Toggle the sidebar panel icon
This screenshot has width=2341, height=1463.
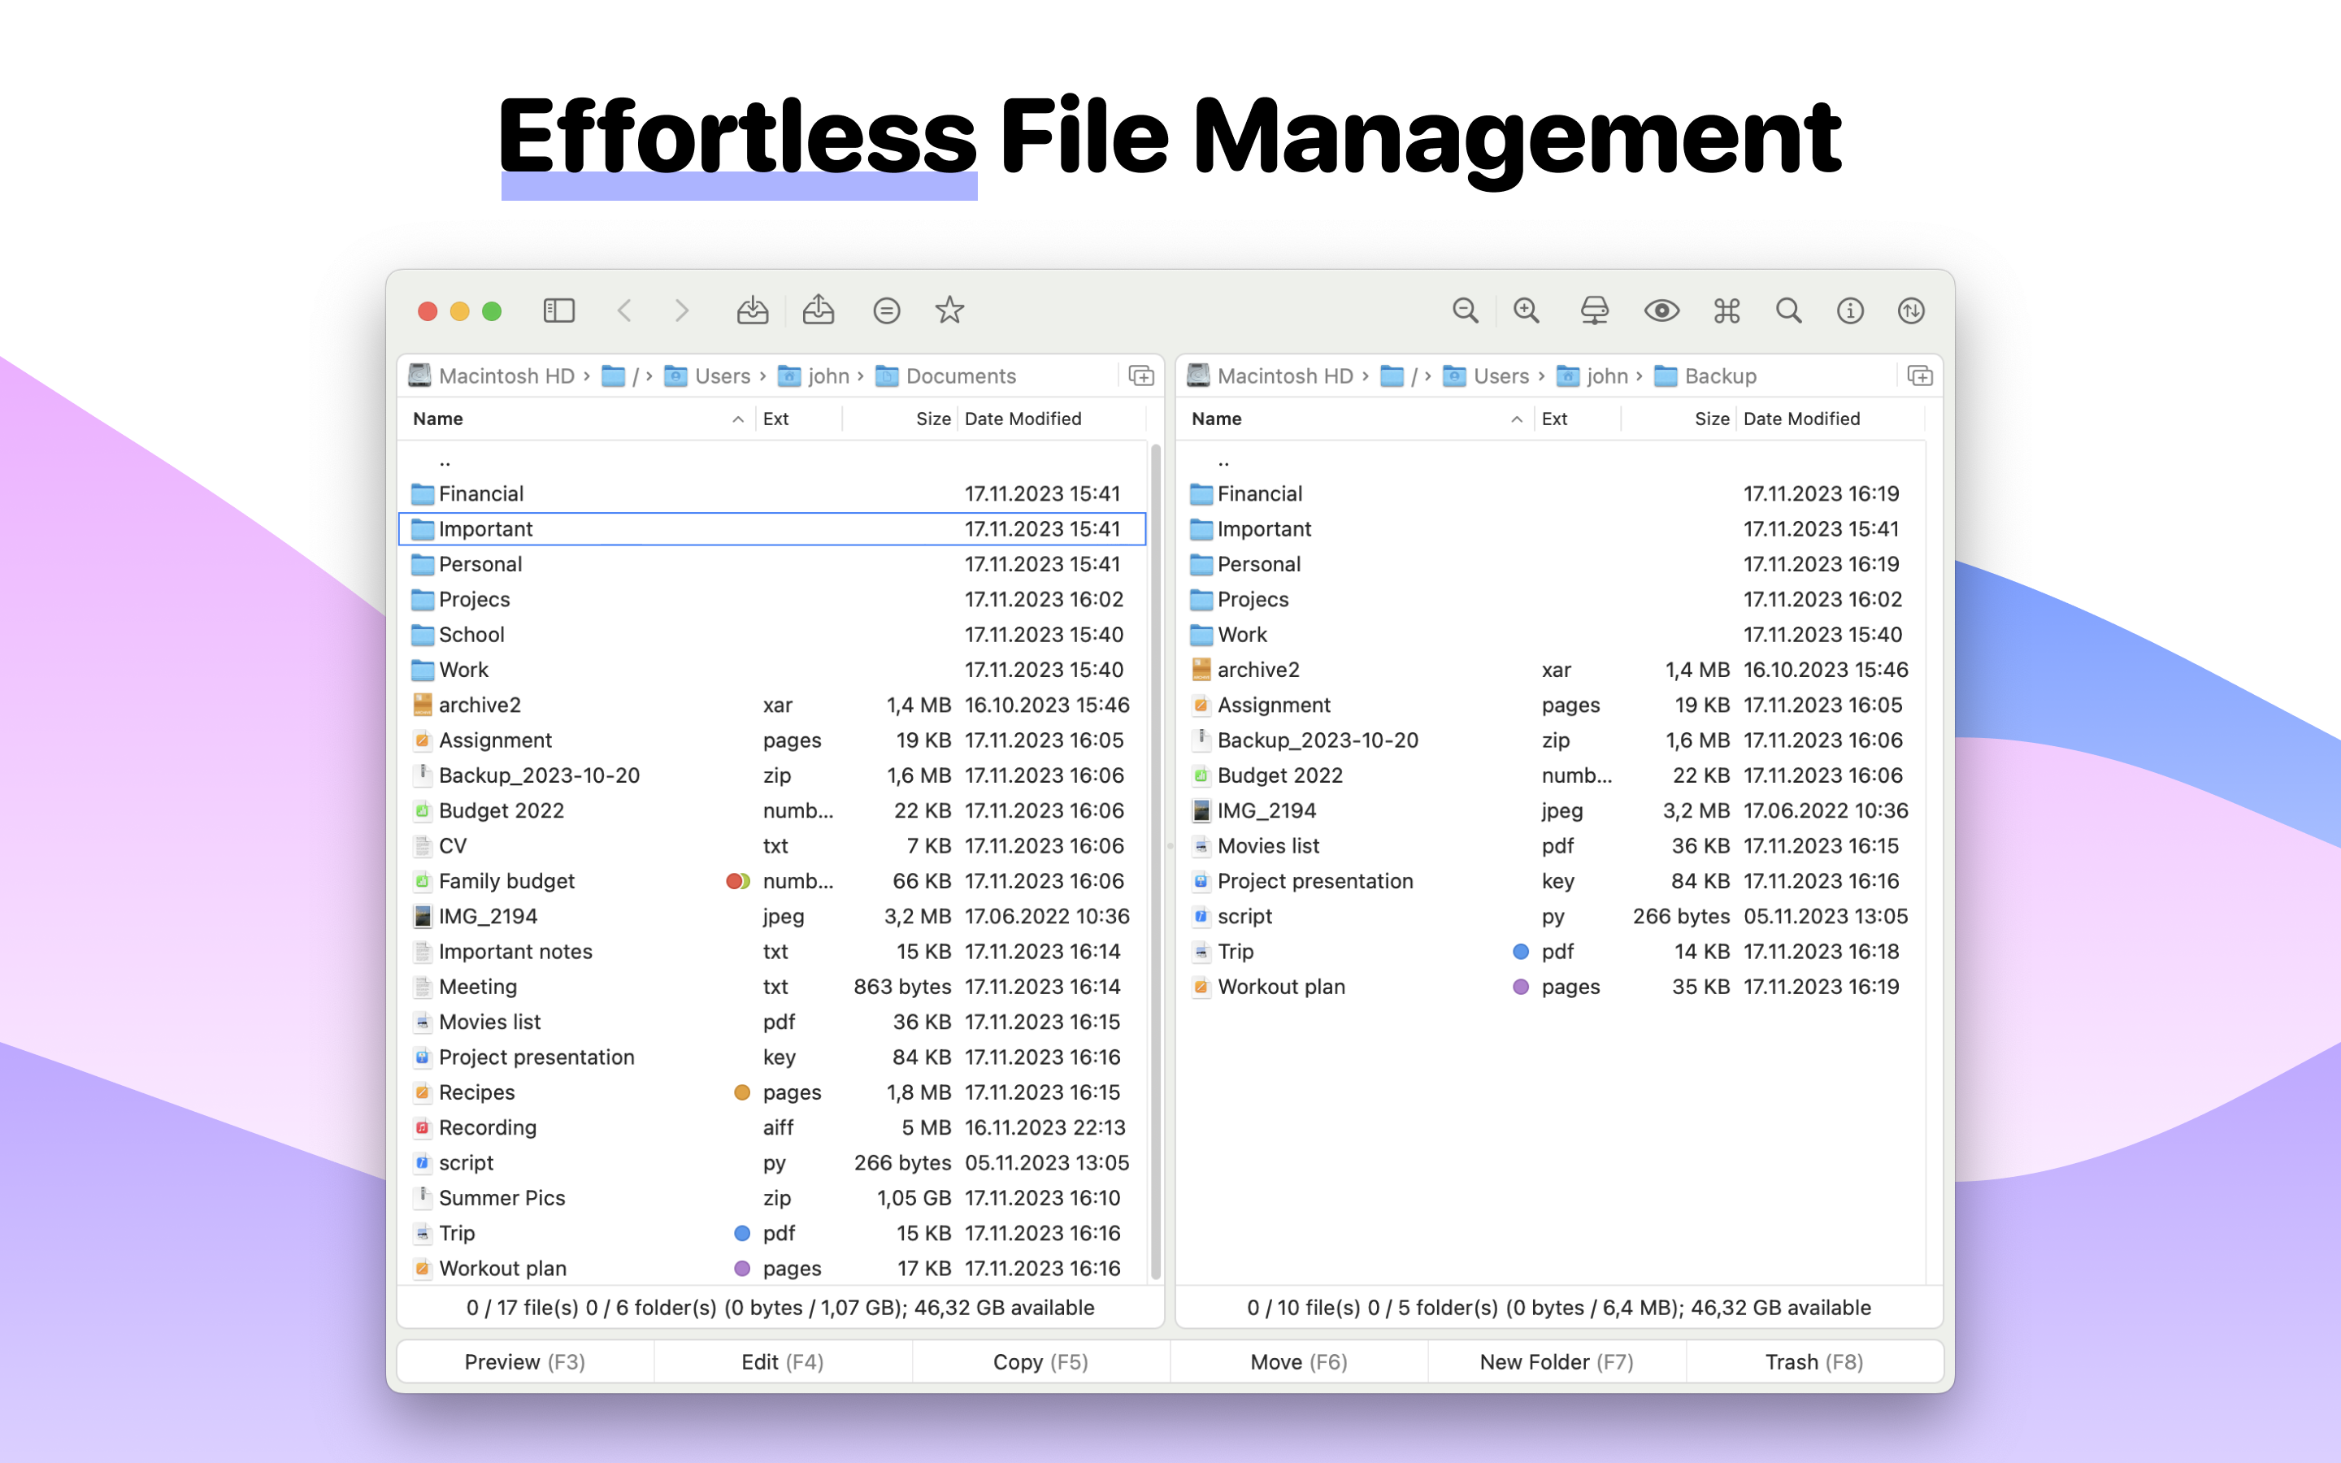point(559,310)
